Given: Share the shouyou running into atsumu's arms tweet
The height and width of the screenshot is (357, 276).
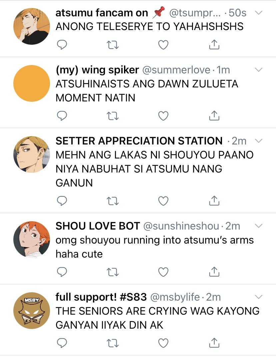Looking at the screenshot, I should pos(214,271).
